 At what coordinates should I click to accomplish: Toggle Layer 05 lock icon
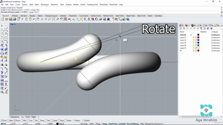pos(196,48)
